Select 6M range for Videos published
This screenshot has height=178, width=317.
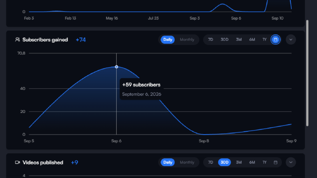252,162
